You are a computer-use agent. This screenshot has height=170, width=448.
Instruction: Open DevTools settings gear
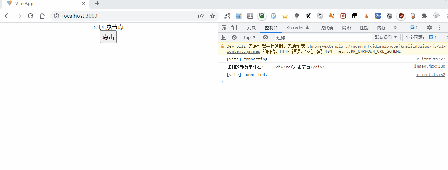click(429, 27)
